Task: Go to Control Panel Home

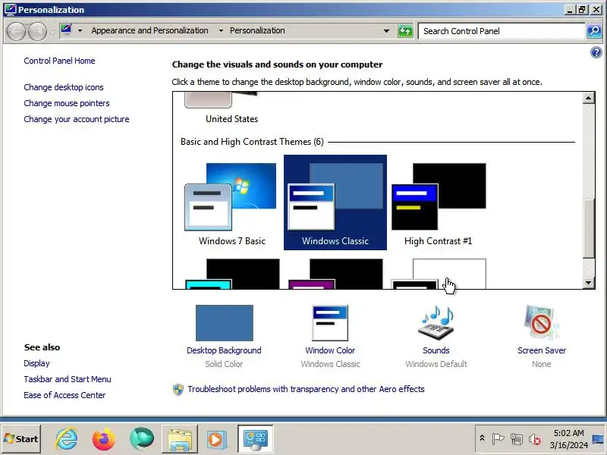Action: (x=59, y=61)
